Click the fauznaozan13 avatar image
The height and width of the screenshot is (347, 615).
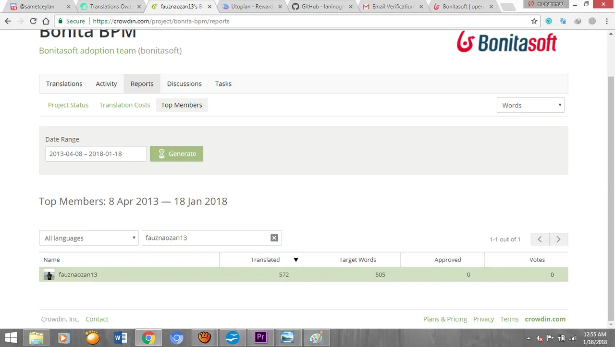(49, 275)
